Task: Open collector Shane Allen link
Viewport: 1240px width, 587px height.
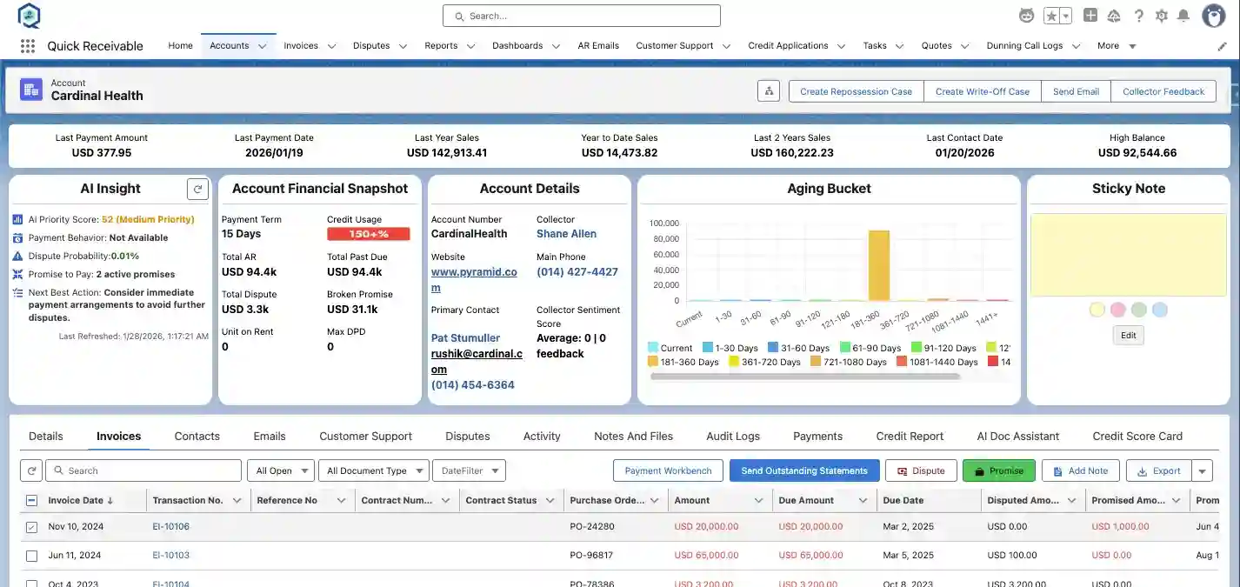Action: [x=566, y=234]
